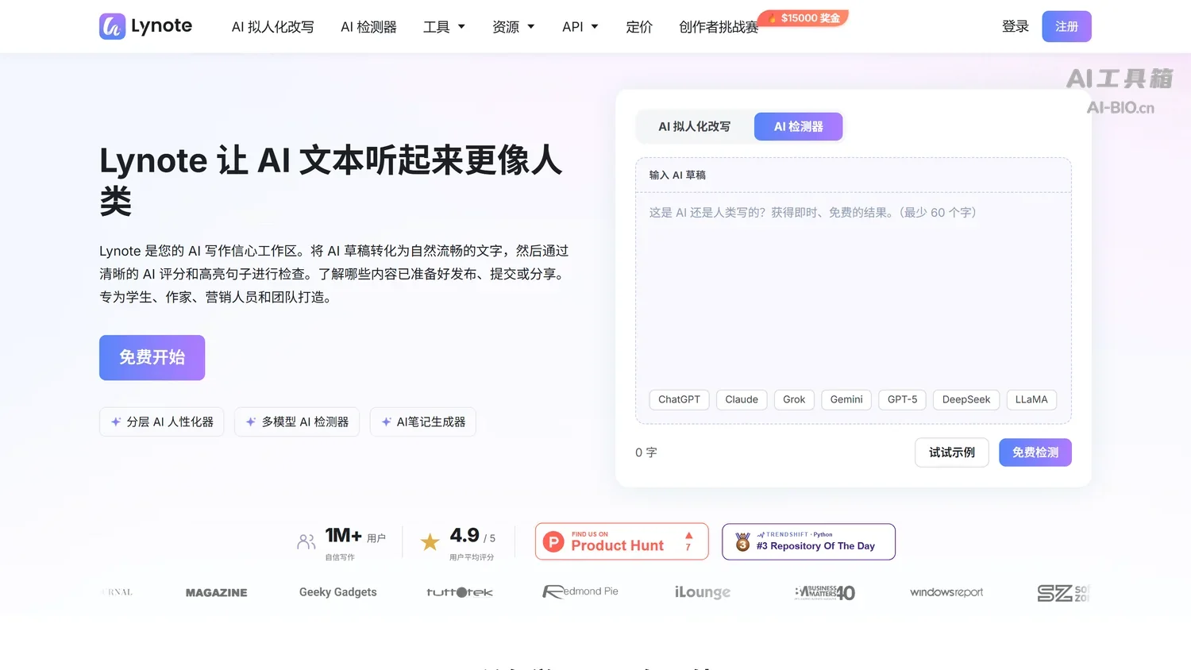This screenshot has width=1191, height=670.
Task: Expand the API dropdown menu
Action: pyautogui.click(x=580, y=27)
